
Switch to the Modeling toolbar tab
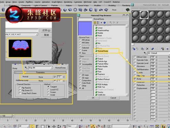click(x=112, y=6)
